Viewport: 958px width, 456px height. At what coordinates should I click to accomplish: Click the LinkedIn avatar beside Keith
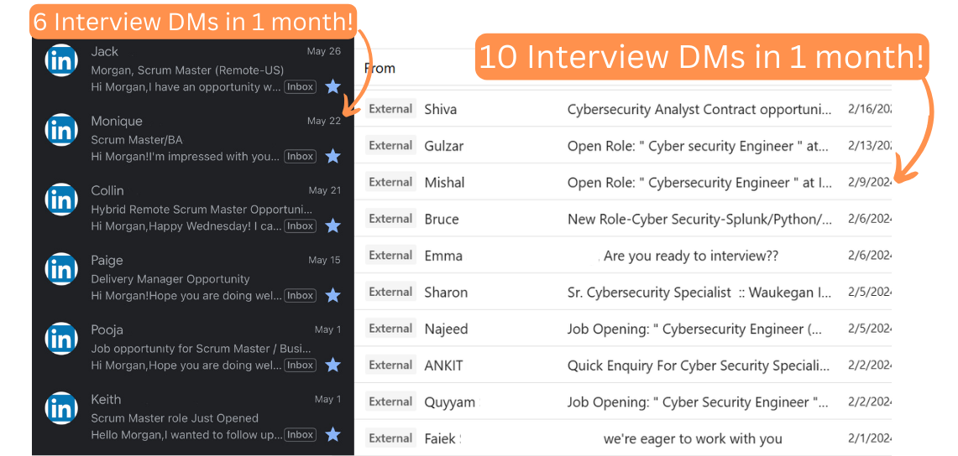[x=61, y=408]
